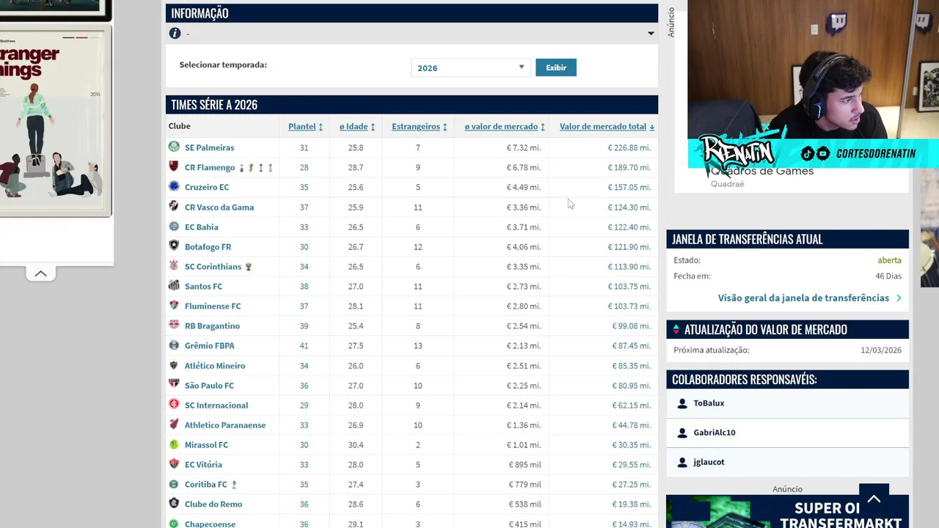939x528 pixels.
Task: Click the Stranger Things poster ad thumbnail
Action: pos(56,121)
